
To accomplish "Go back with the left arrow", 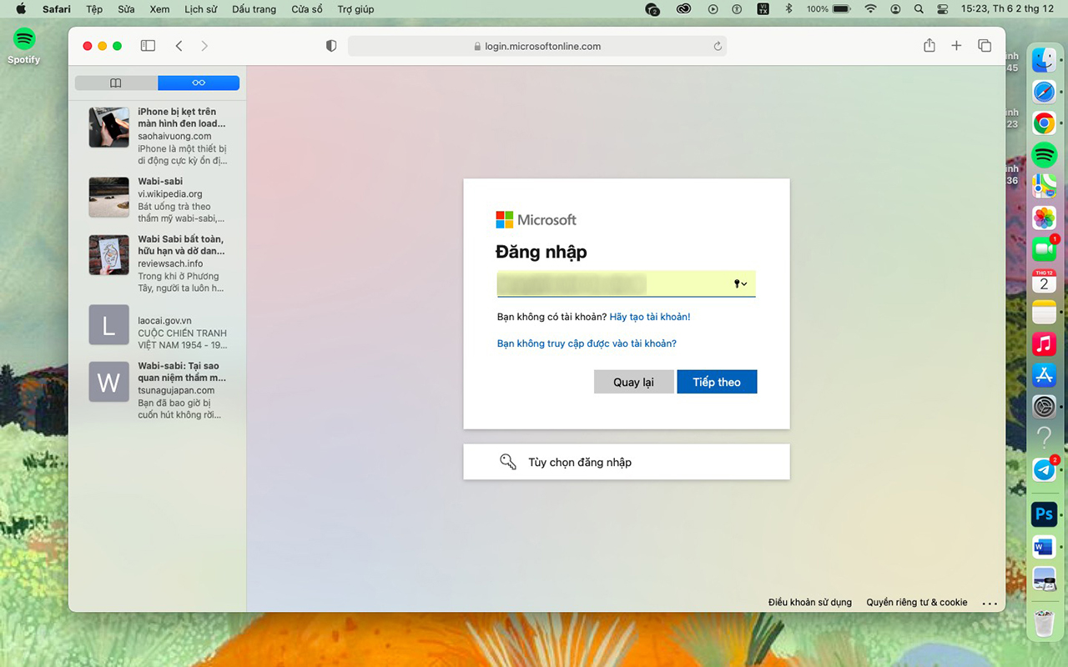I will [x=179, y=46].
